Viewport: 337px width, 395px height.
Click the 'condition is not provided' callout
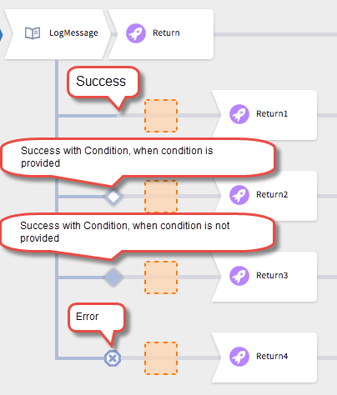pos(138,232)
